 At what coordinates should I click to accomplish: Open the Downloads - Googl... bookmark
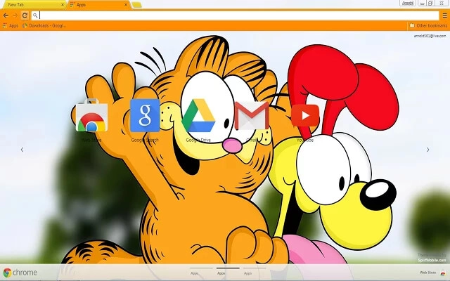point(44,25)
